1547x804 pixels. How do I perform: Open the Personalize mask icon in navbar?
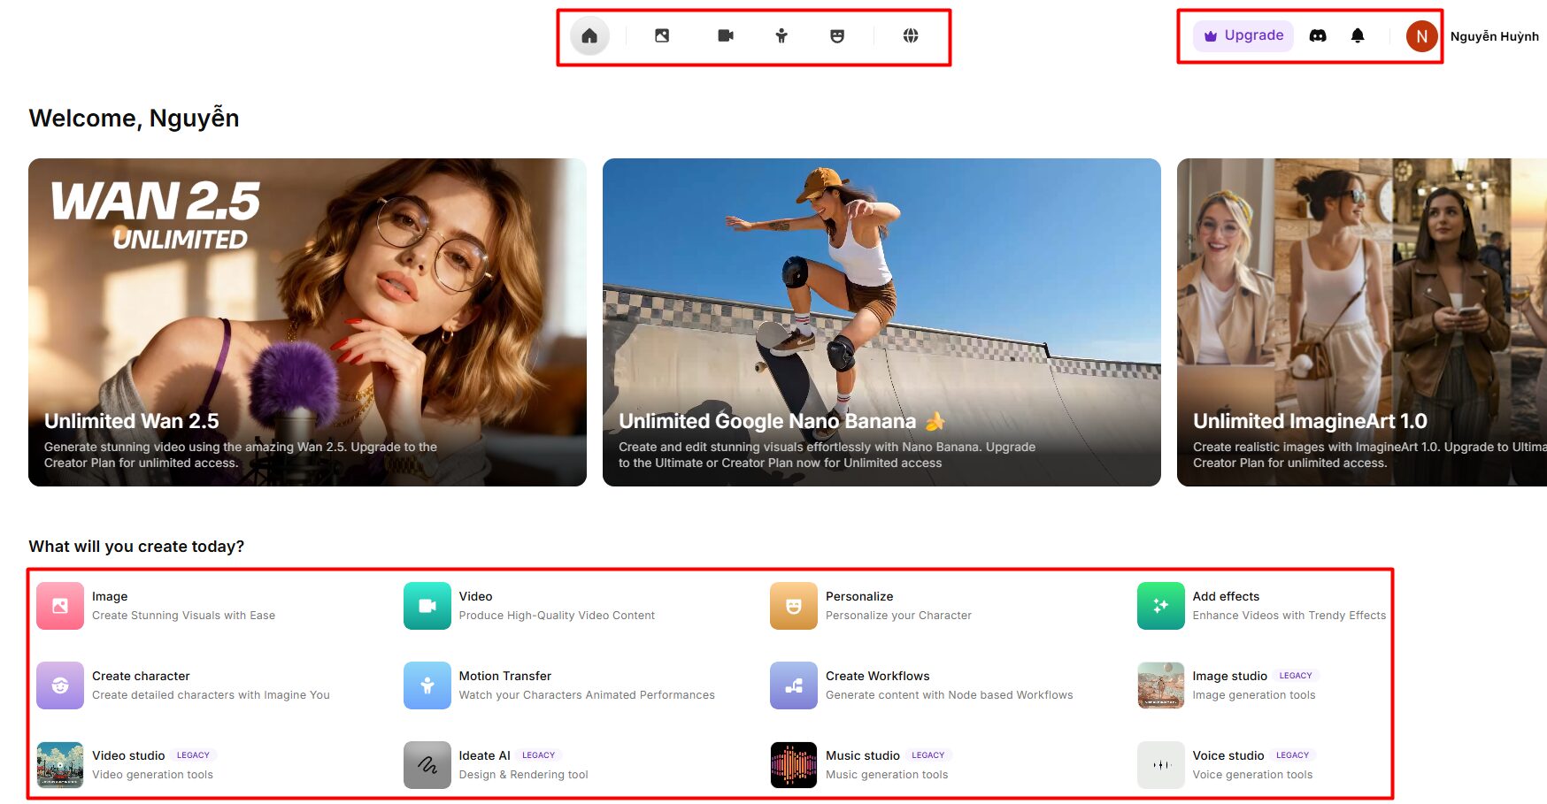[837, 36]
